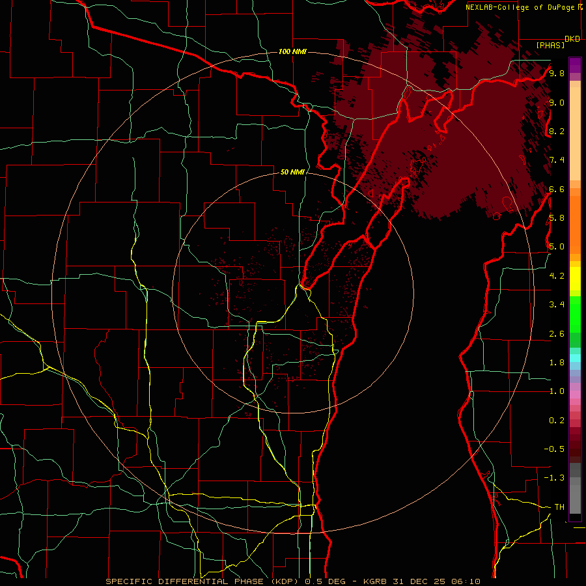586x586 pixels.
Task: Click the TH threshold label
Action: [559, 507]
